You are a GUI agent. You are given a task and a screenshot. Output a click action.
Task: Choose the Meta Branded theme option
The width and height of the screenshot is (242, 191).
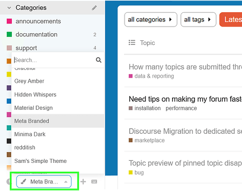58,121
